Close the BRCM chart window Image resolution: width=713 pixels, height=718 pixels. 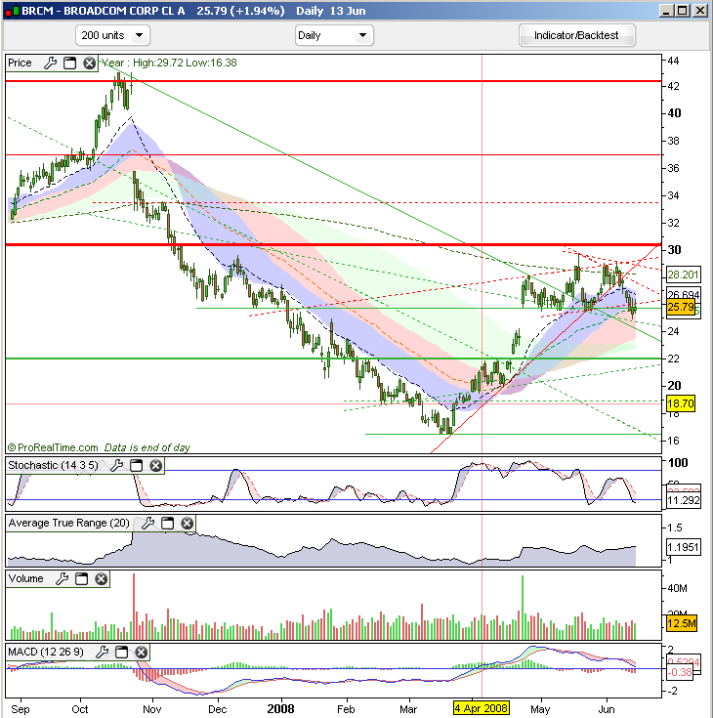click(x=700, y=11)
